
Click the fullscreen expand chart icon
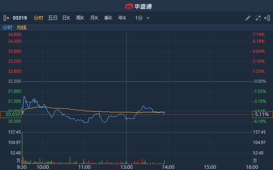(258, 18)
